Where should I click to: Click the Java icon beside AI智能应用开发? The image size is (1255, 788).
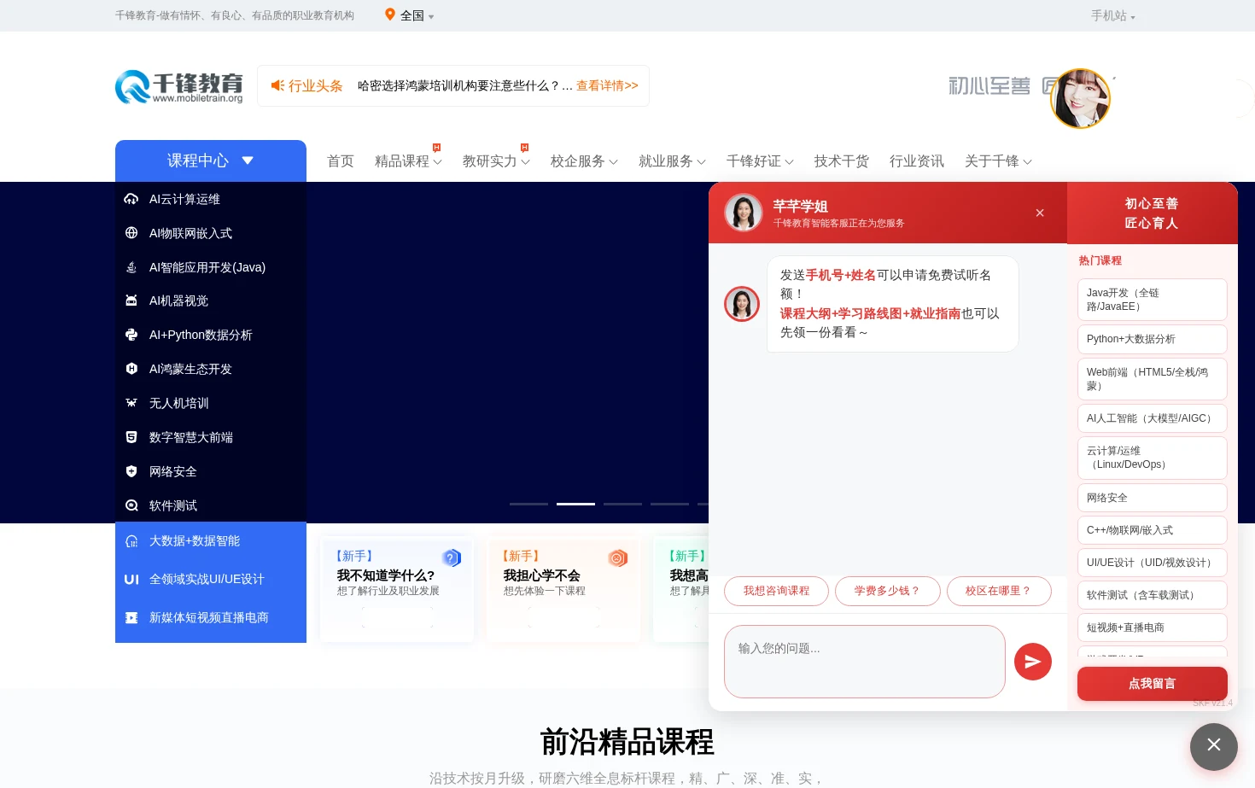click(131, 267)
